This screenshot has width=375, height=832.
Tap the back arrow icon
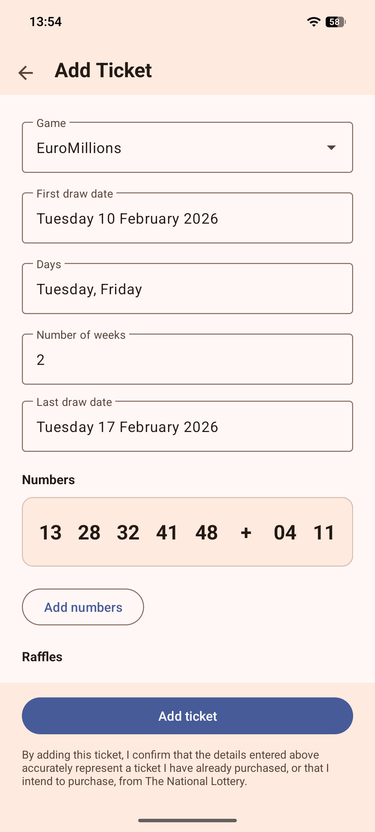26,73
